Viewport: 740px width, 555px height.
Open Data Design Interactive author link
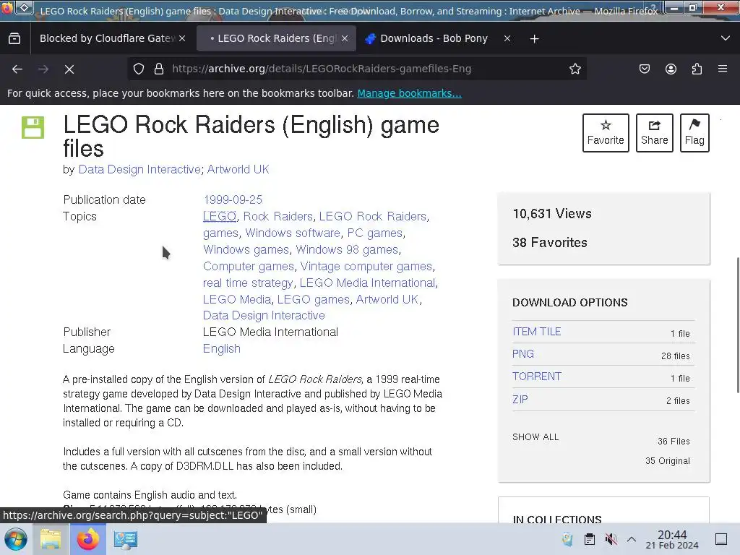click(x=139, y=169)
